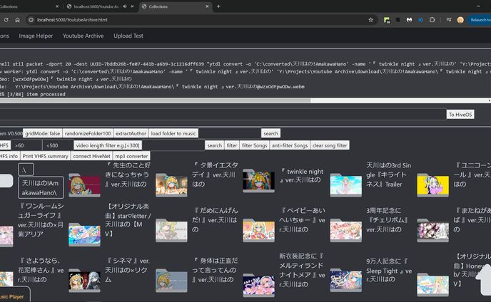The width and height of the screenshot is (491, 302).
Task: Bookmark this page with the star icon
Action: click(371, 20)
